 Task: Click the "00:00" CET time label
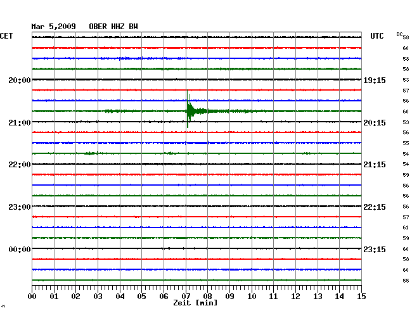point(20,249)
